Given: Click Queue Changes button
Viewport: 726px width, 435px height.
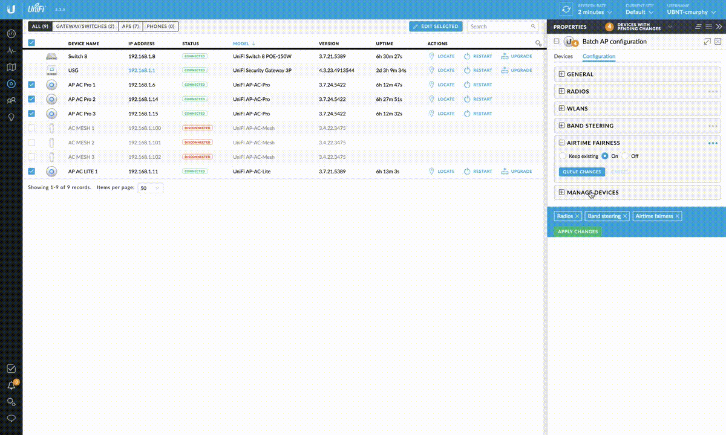Looking at the screenshot, I should click(582, 172).
